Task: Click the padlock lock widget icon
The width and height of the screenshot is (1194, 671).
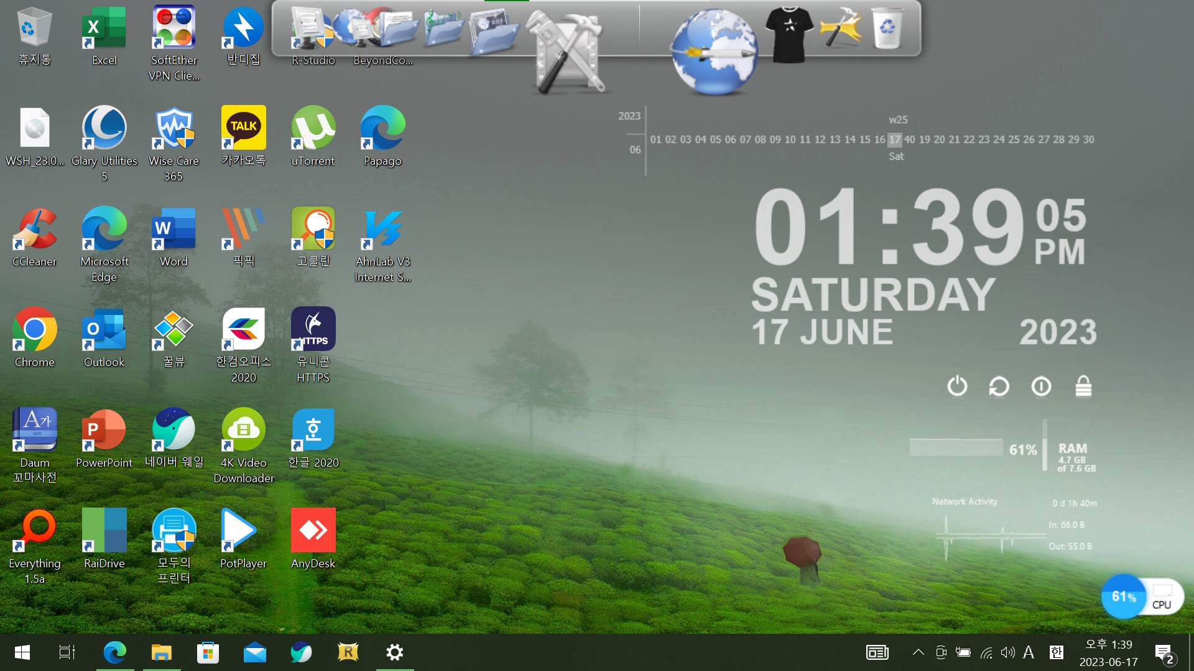Action: click(1083, 386)
